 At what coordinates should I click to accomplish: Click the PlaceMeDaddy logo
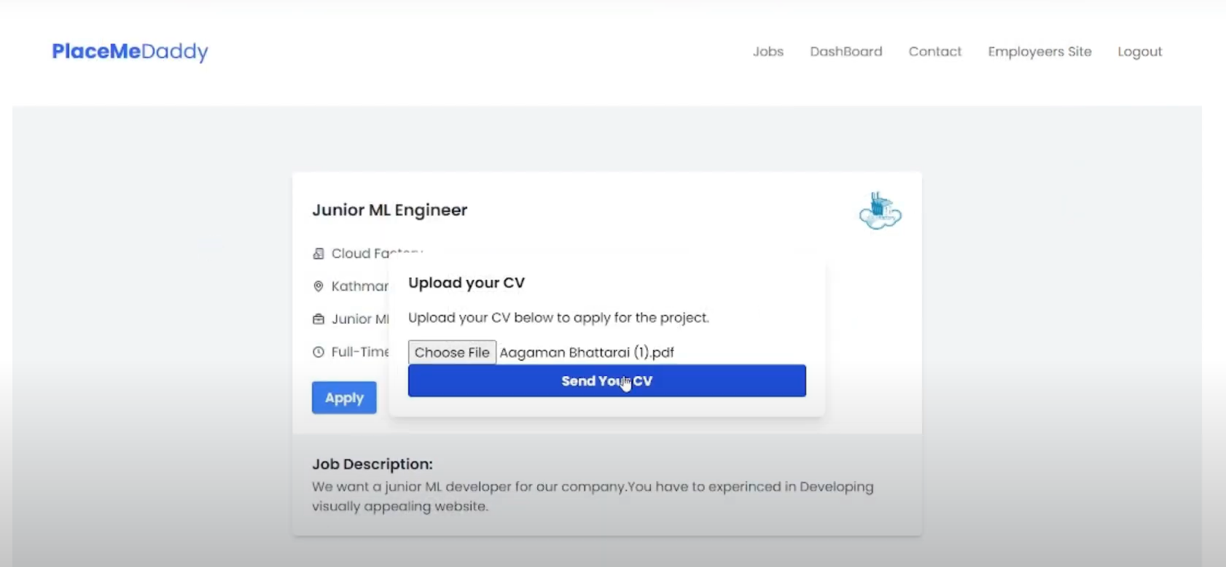coord(130,51)
